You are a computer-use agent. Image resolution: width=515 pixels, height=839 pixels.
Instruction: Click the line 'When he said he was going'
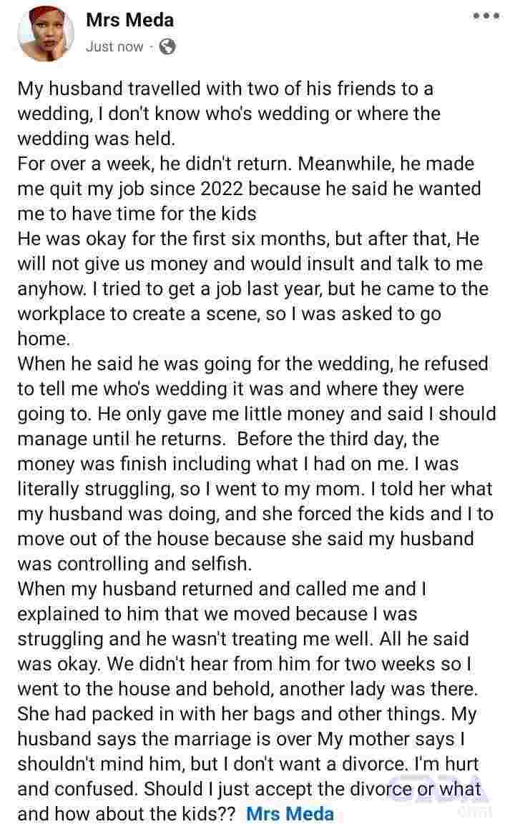pos(252,364)
